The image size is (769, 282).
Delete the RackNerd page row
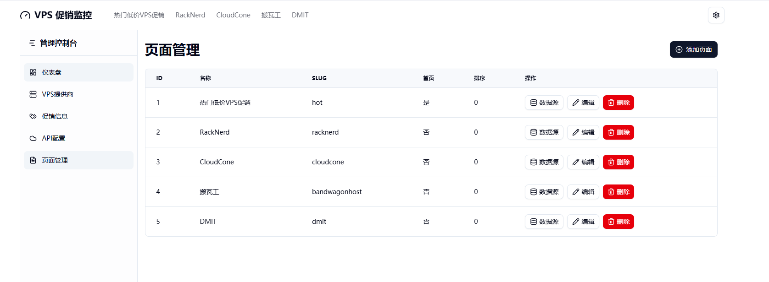619,132
